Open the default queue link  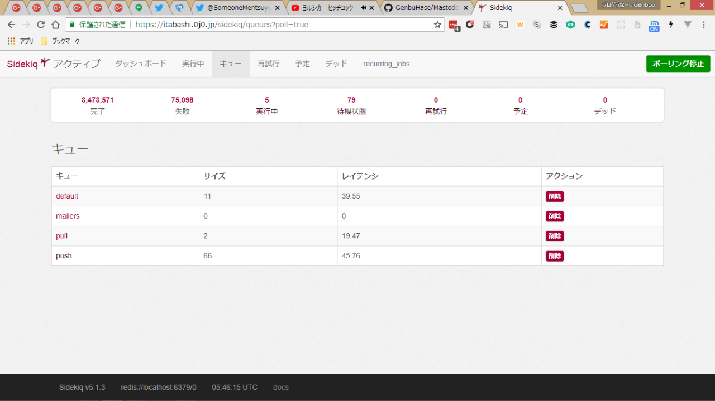[x=67, y=196]
